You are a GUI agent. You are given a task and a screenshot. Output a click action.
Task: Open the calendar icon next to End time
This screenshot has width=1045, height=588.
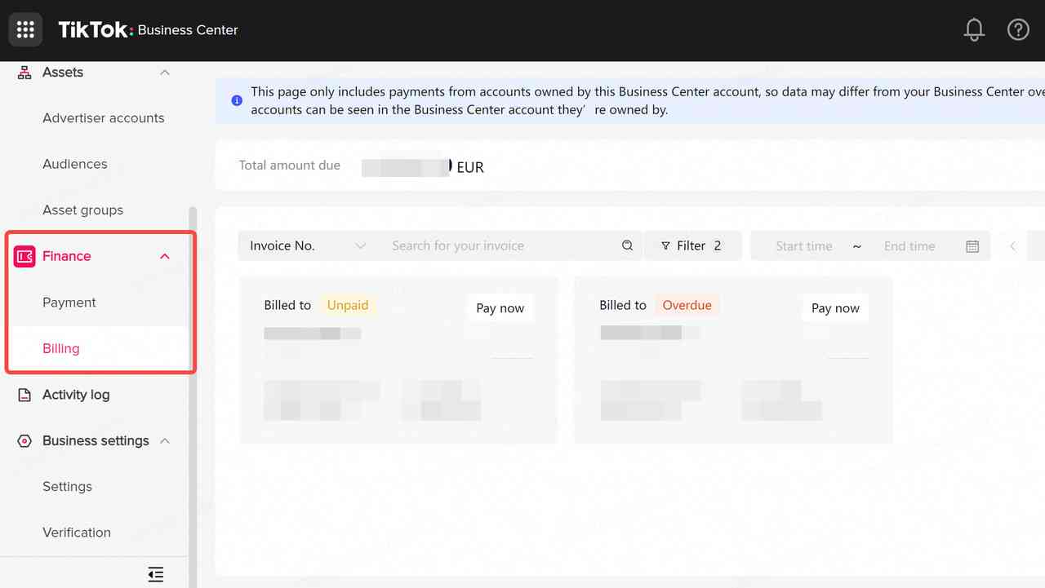click(x=972, y=245)
